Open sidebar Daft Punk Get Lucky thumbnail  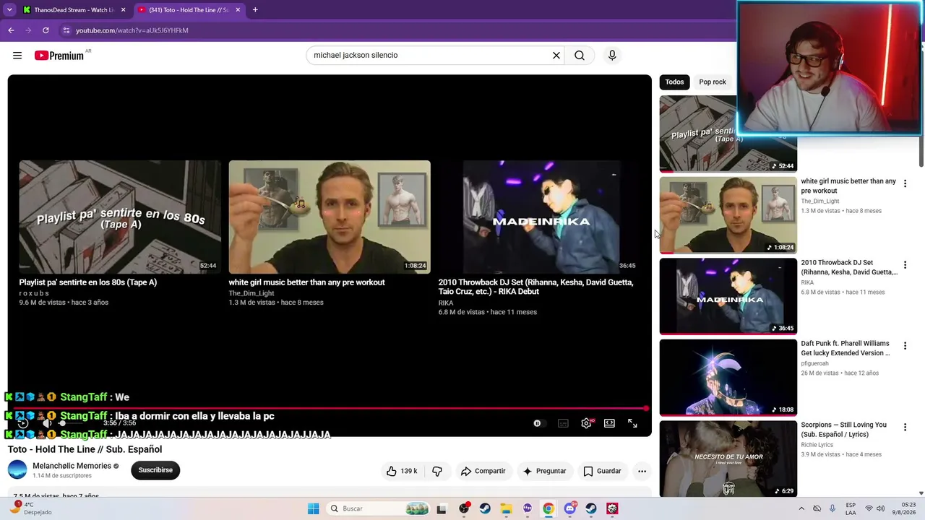pyautogui.click(x=728, y=378)
